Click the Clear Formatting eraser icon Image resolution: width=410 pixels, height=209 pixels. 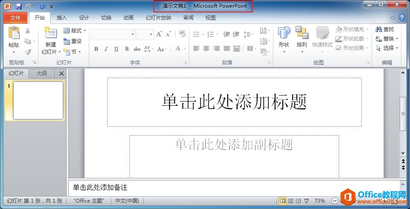182,33
